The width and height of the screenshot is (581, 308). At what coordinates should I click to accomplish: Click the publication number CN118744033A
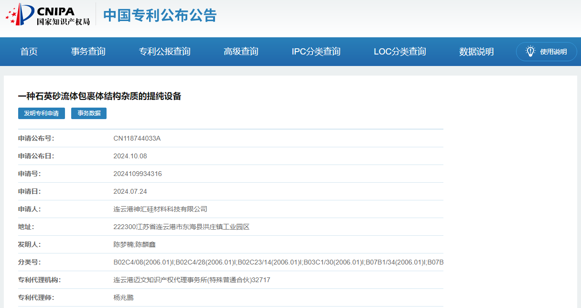click(x=137, y=139)
